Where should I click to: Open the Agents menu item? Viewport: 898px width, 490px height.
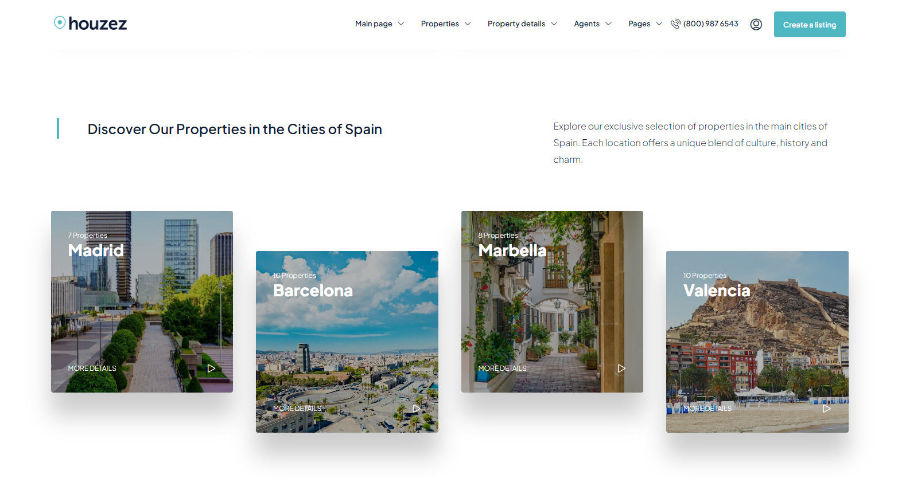pos(586,24)
